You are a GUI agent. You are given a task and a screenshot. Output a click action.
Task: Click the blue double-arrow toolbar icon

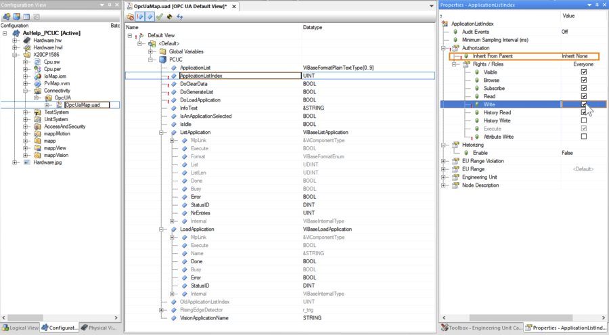click(x=179, y=17)
